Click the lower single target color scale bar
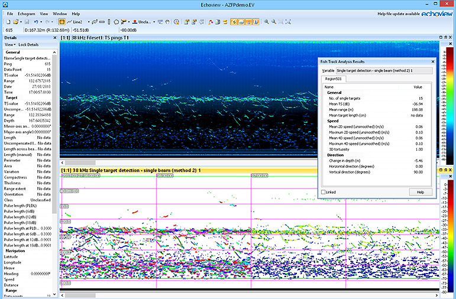456x299 pixels. (x=450, y=237)
